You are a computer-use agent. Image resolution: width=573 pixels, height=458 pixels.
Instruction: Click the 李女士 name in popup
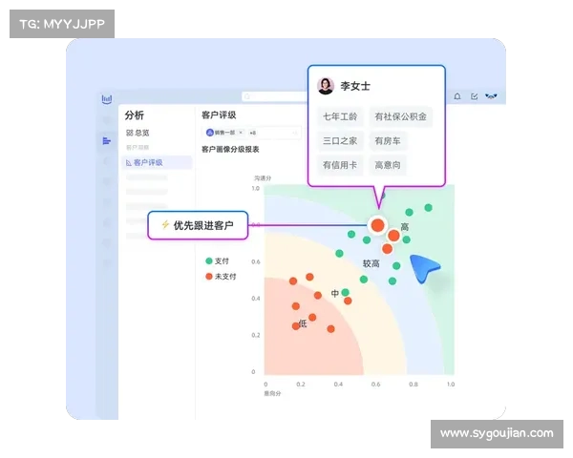point(355,86)
